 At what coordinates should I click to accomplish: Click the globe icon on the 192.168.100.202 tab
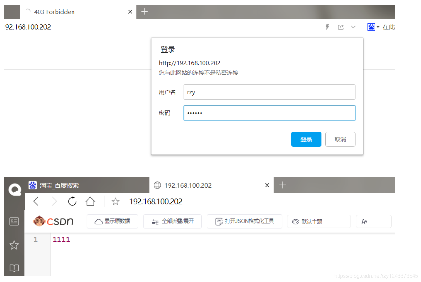click(x=157, y=185)
